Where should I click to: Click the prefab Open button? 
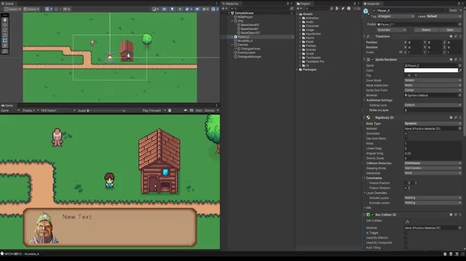450,30
